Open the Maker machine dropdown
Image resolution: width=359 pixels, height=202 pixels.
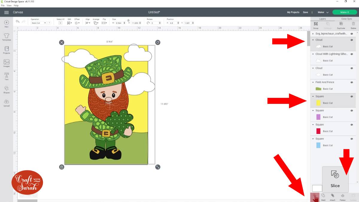point(323,12)
